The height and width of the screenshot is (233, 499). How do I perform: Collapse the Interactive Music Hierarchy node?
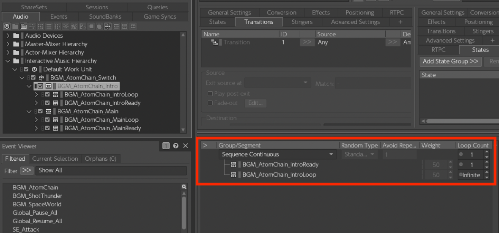(x=8, y=61)
